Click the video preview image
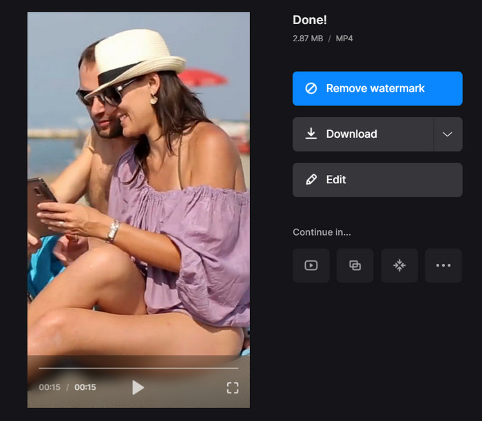The image size is (482, 421). 138,193
